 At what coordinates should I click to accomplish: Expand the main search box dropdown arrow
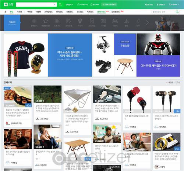point(55,5)
